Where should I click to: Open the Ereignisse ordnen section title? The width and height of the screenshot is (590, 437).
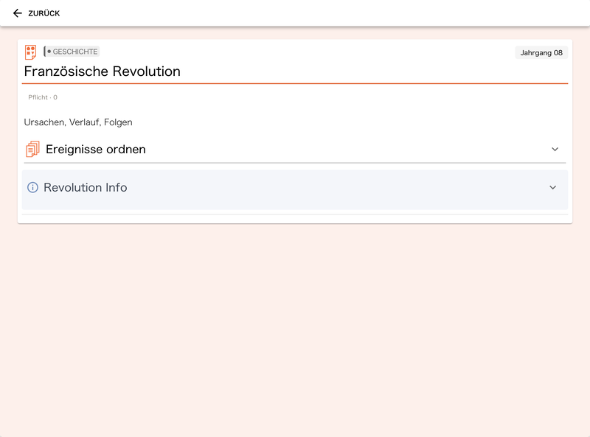96,150
